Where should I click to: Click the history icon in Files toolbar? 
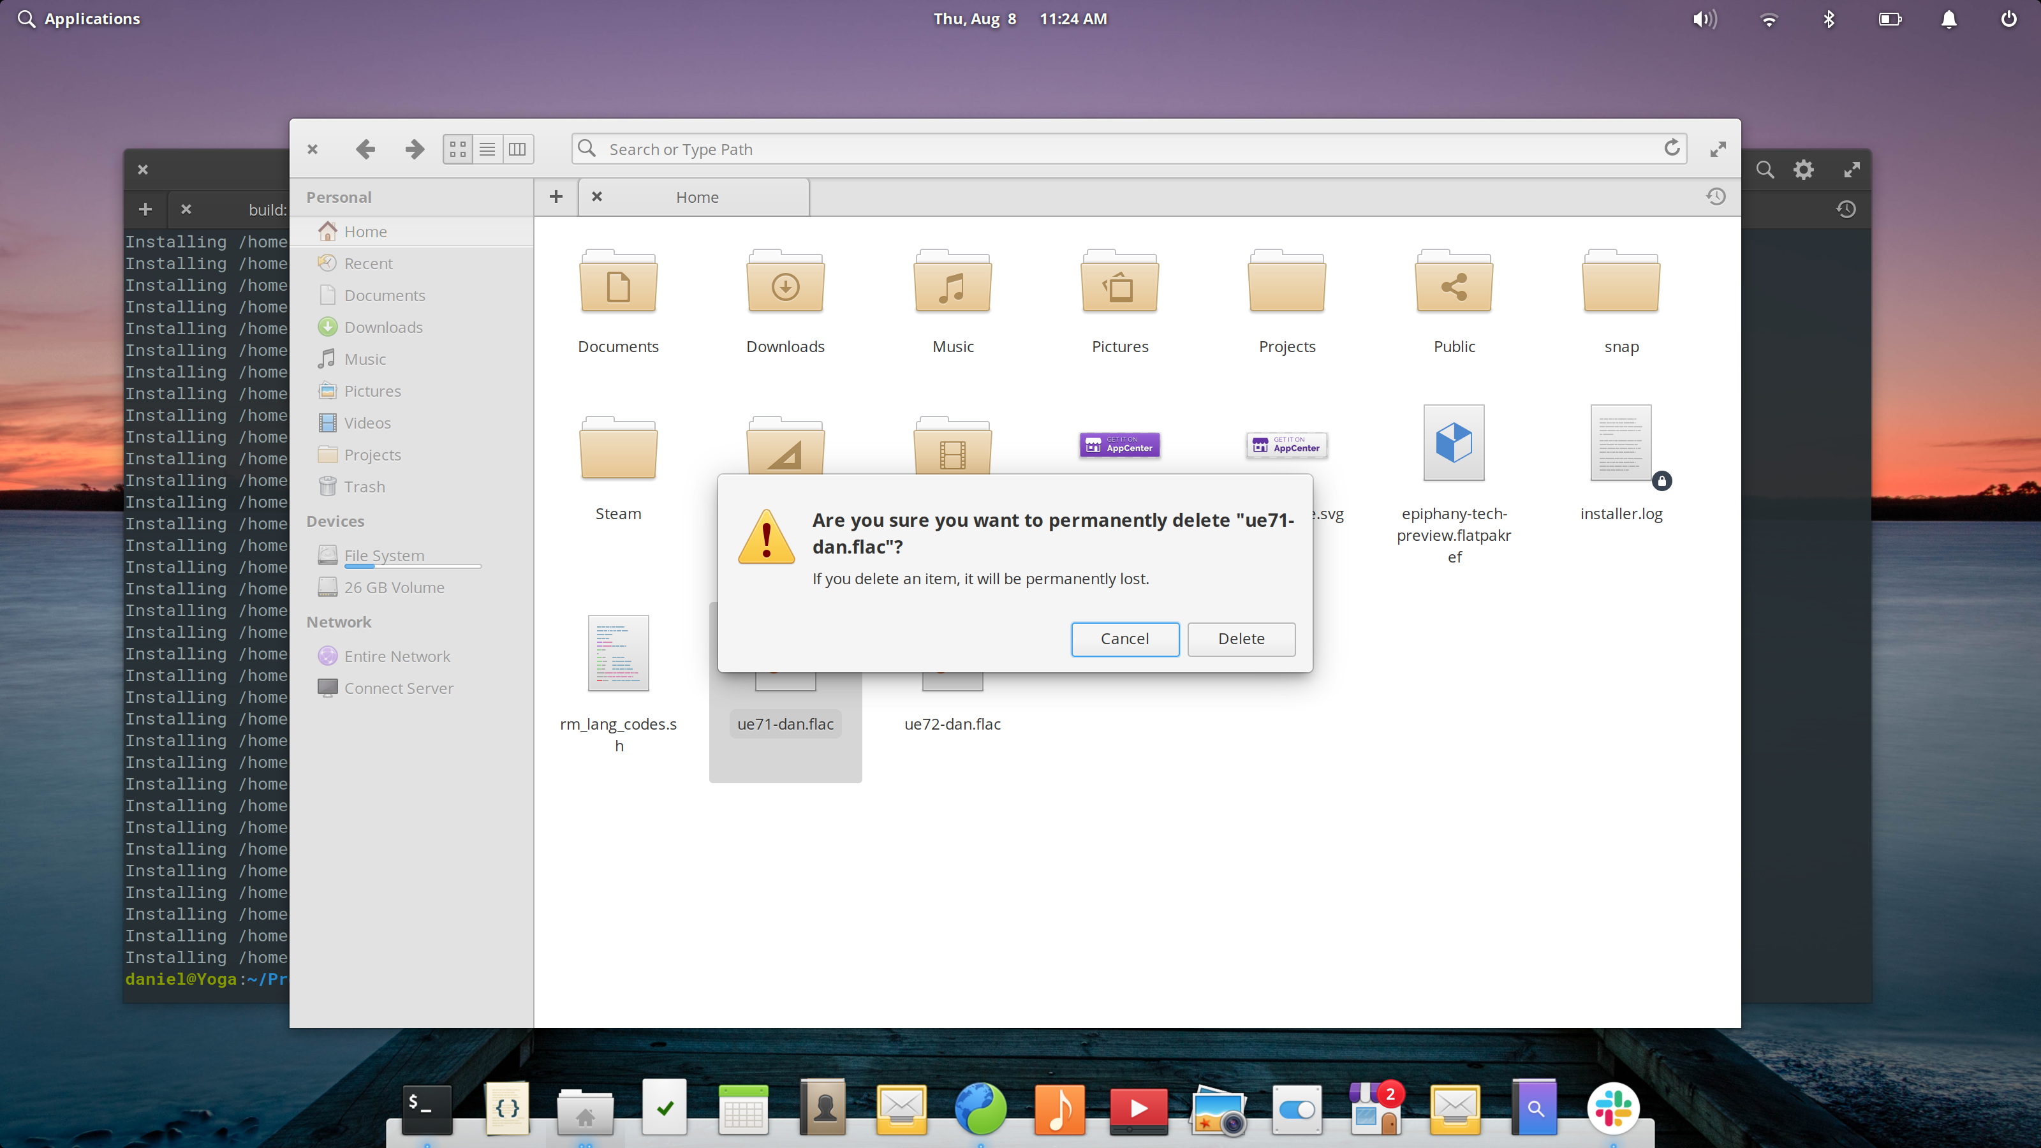coord(1715,196)
